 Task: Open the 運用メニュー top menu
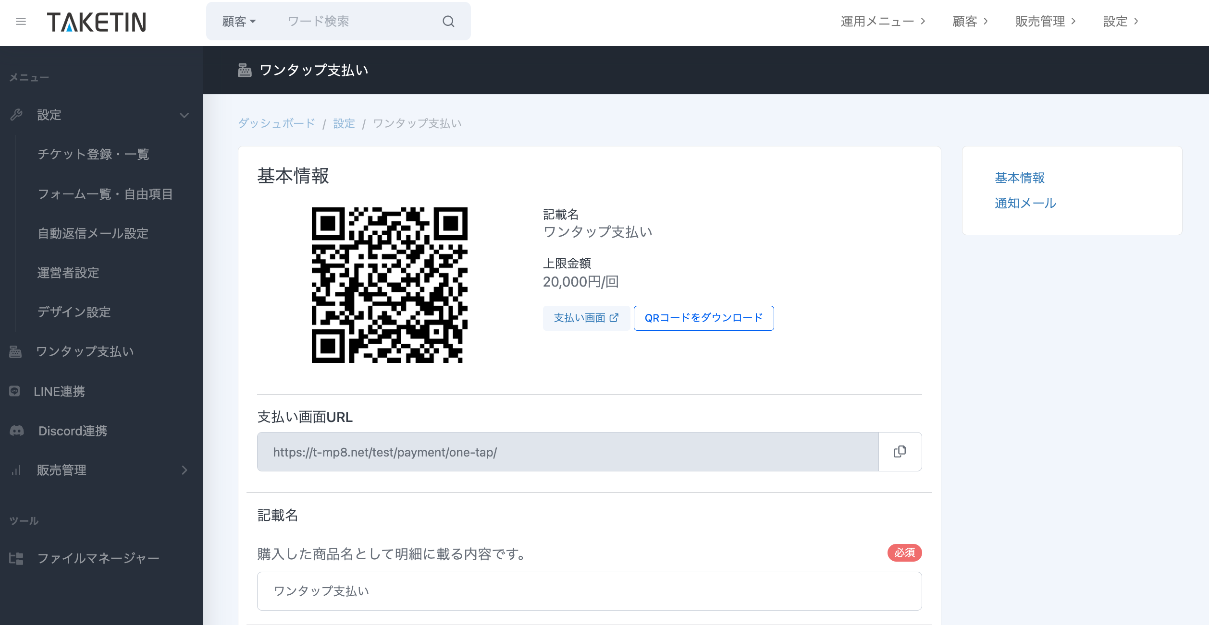coord(882,22)
